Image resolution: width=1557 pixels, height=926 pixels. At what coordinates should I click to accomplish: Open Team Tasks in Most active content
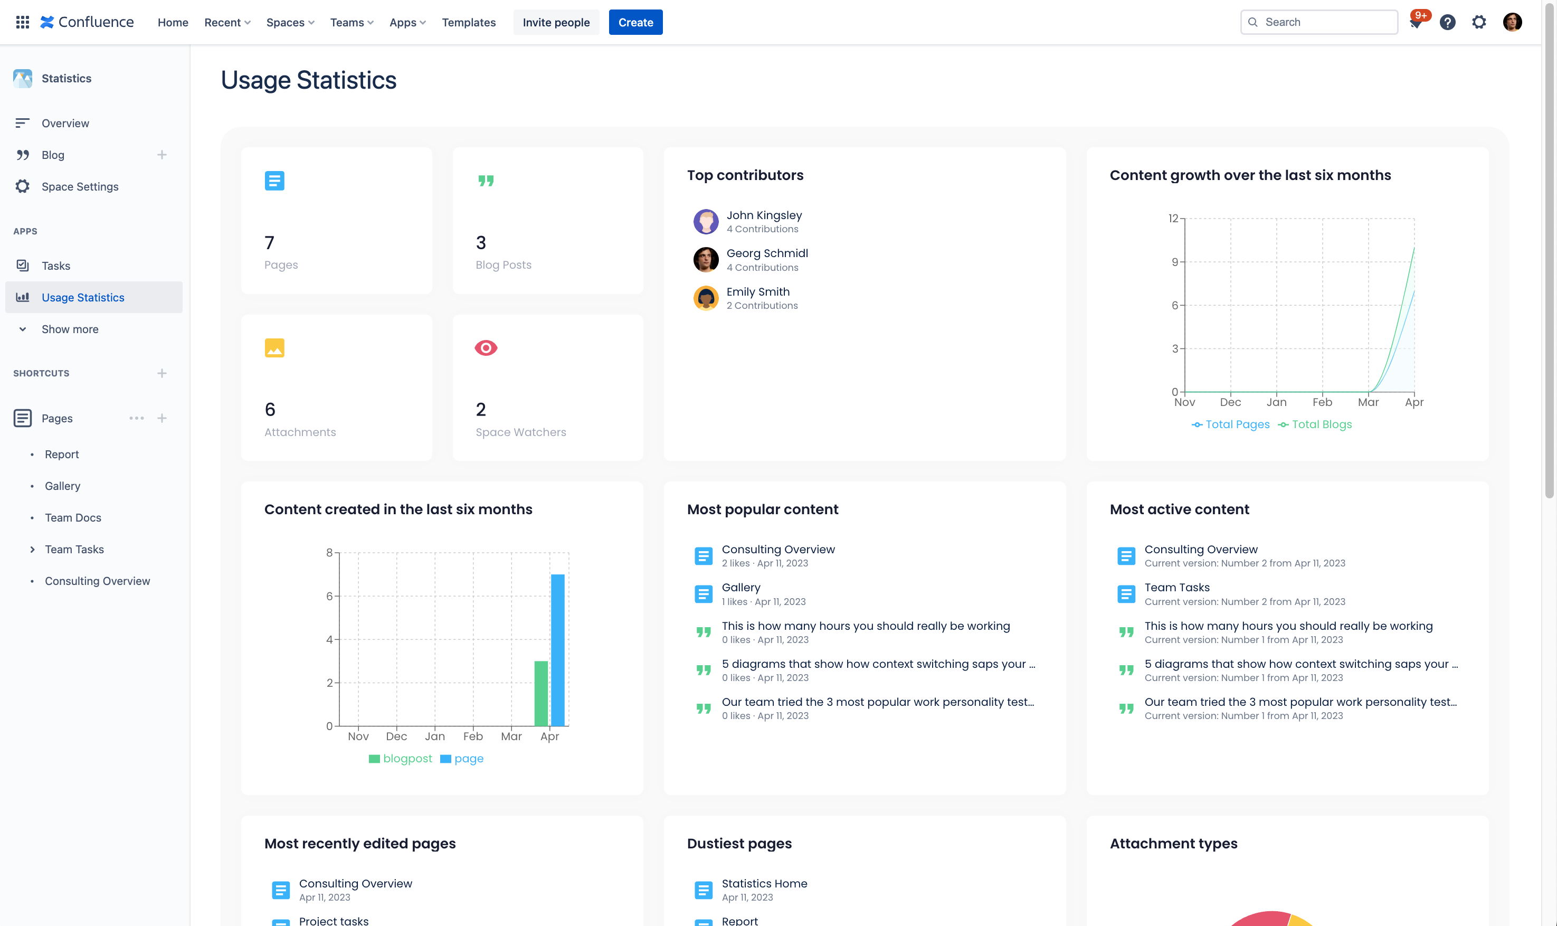point(1177,587)
